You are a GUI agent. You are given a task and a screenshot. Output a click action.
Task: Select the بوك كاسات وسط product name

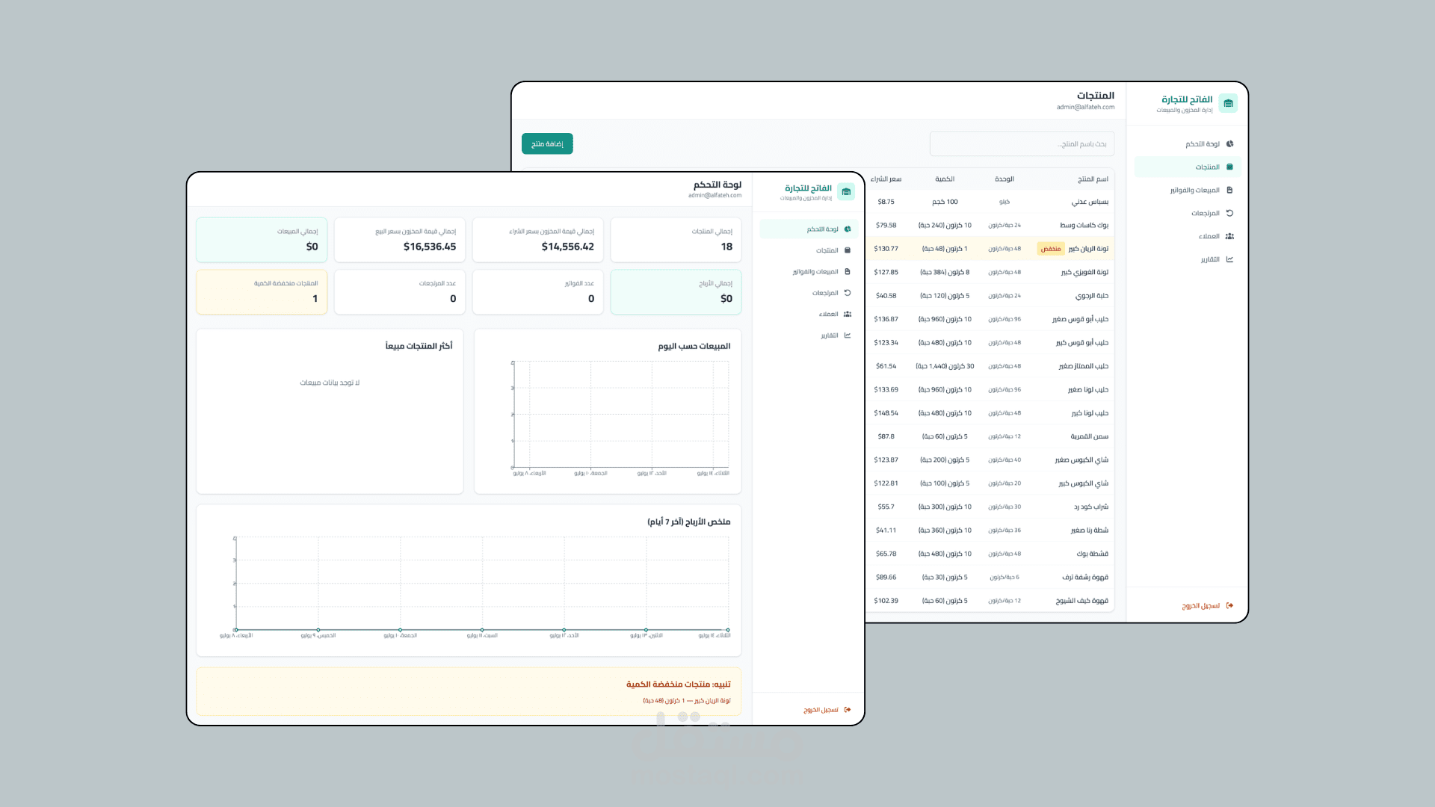[x=1084, y=225]
